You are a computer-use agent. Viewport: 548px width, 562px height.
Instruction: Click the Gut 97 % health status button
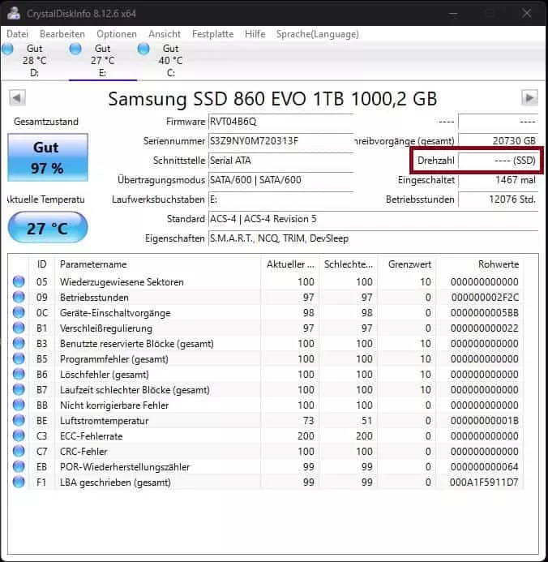(48, 157)
